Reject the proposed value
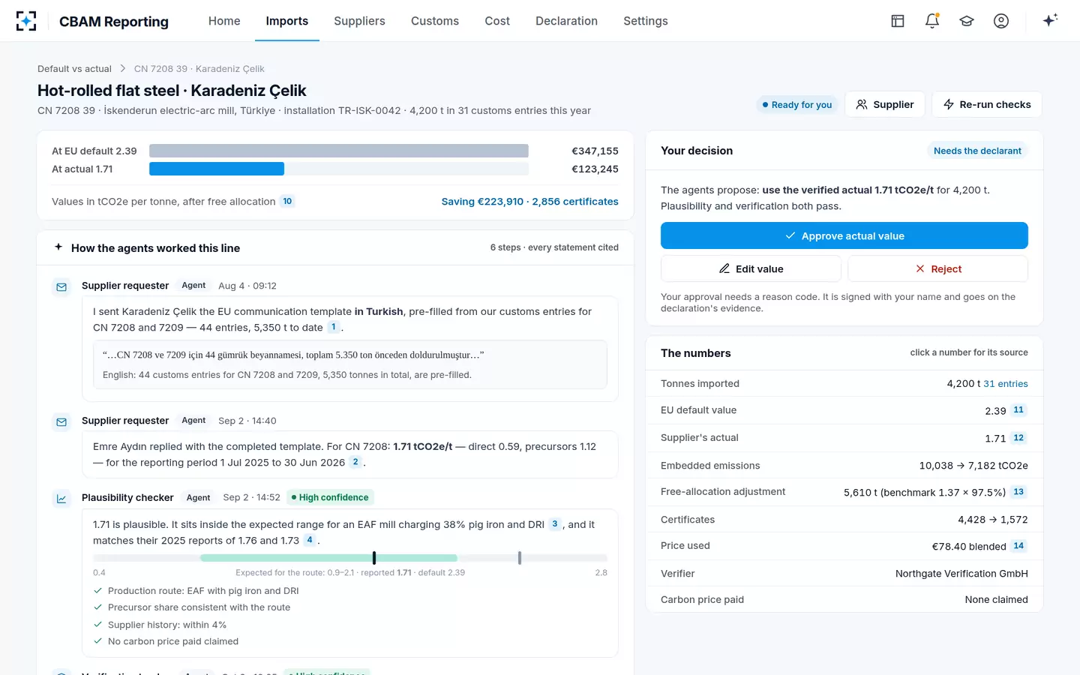The image size is (1080, 675). coord(937,268)
